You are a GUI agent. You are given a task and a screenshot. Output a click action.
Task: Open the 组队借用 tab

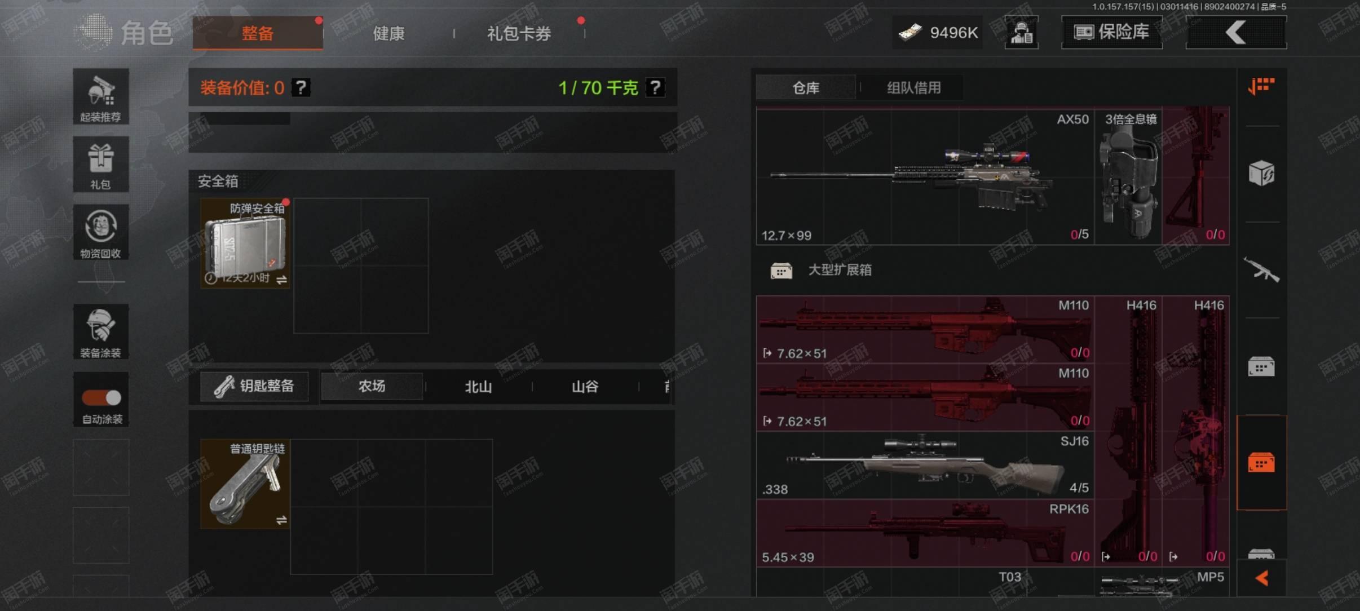(x=913, y=88)
